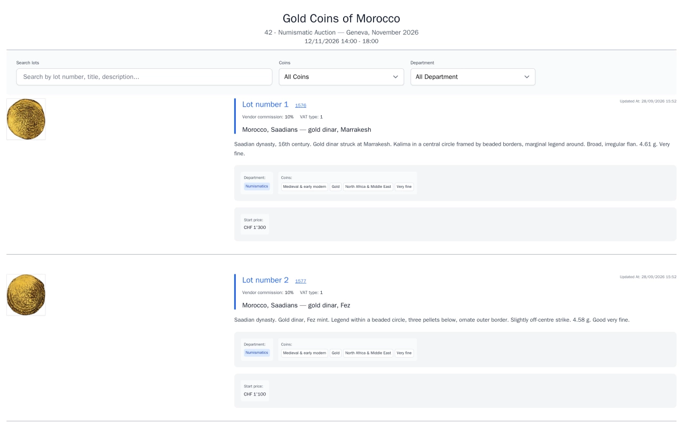
Task: Select Lot 1's North Africa & Middle East tag
Action: (x=368, y=187)
